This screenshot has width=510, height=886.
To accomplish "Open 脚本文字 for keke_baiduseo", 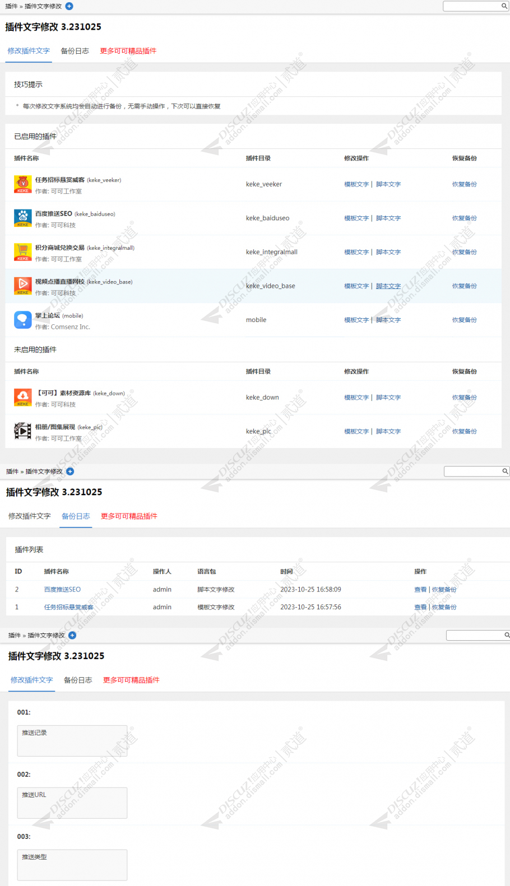I will [388, 218].
